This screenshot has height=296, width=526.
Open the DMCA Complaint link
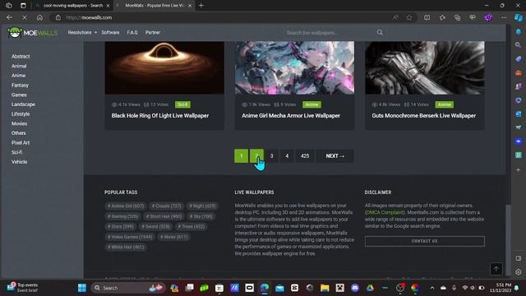(x=385, y=212)
